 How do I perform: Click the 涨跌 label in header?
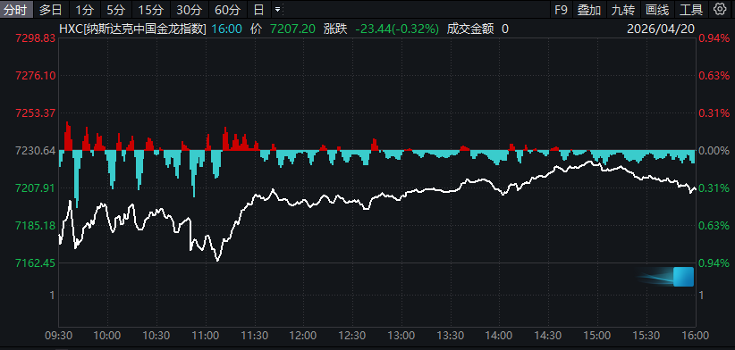click(x=335, y=29)
